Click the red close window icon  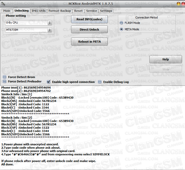point(183,4)
